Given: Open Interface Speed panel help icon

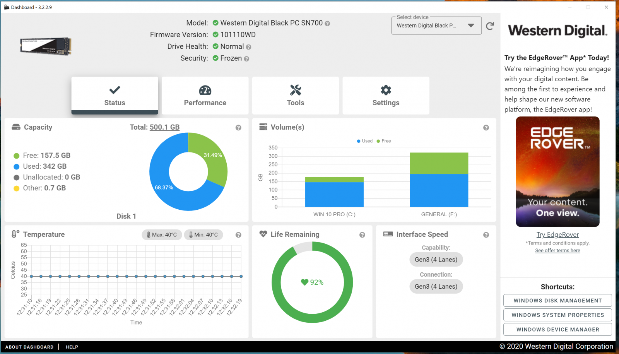Looking at the screenshot, I should tap(486, 235).
